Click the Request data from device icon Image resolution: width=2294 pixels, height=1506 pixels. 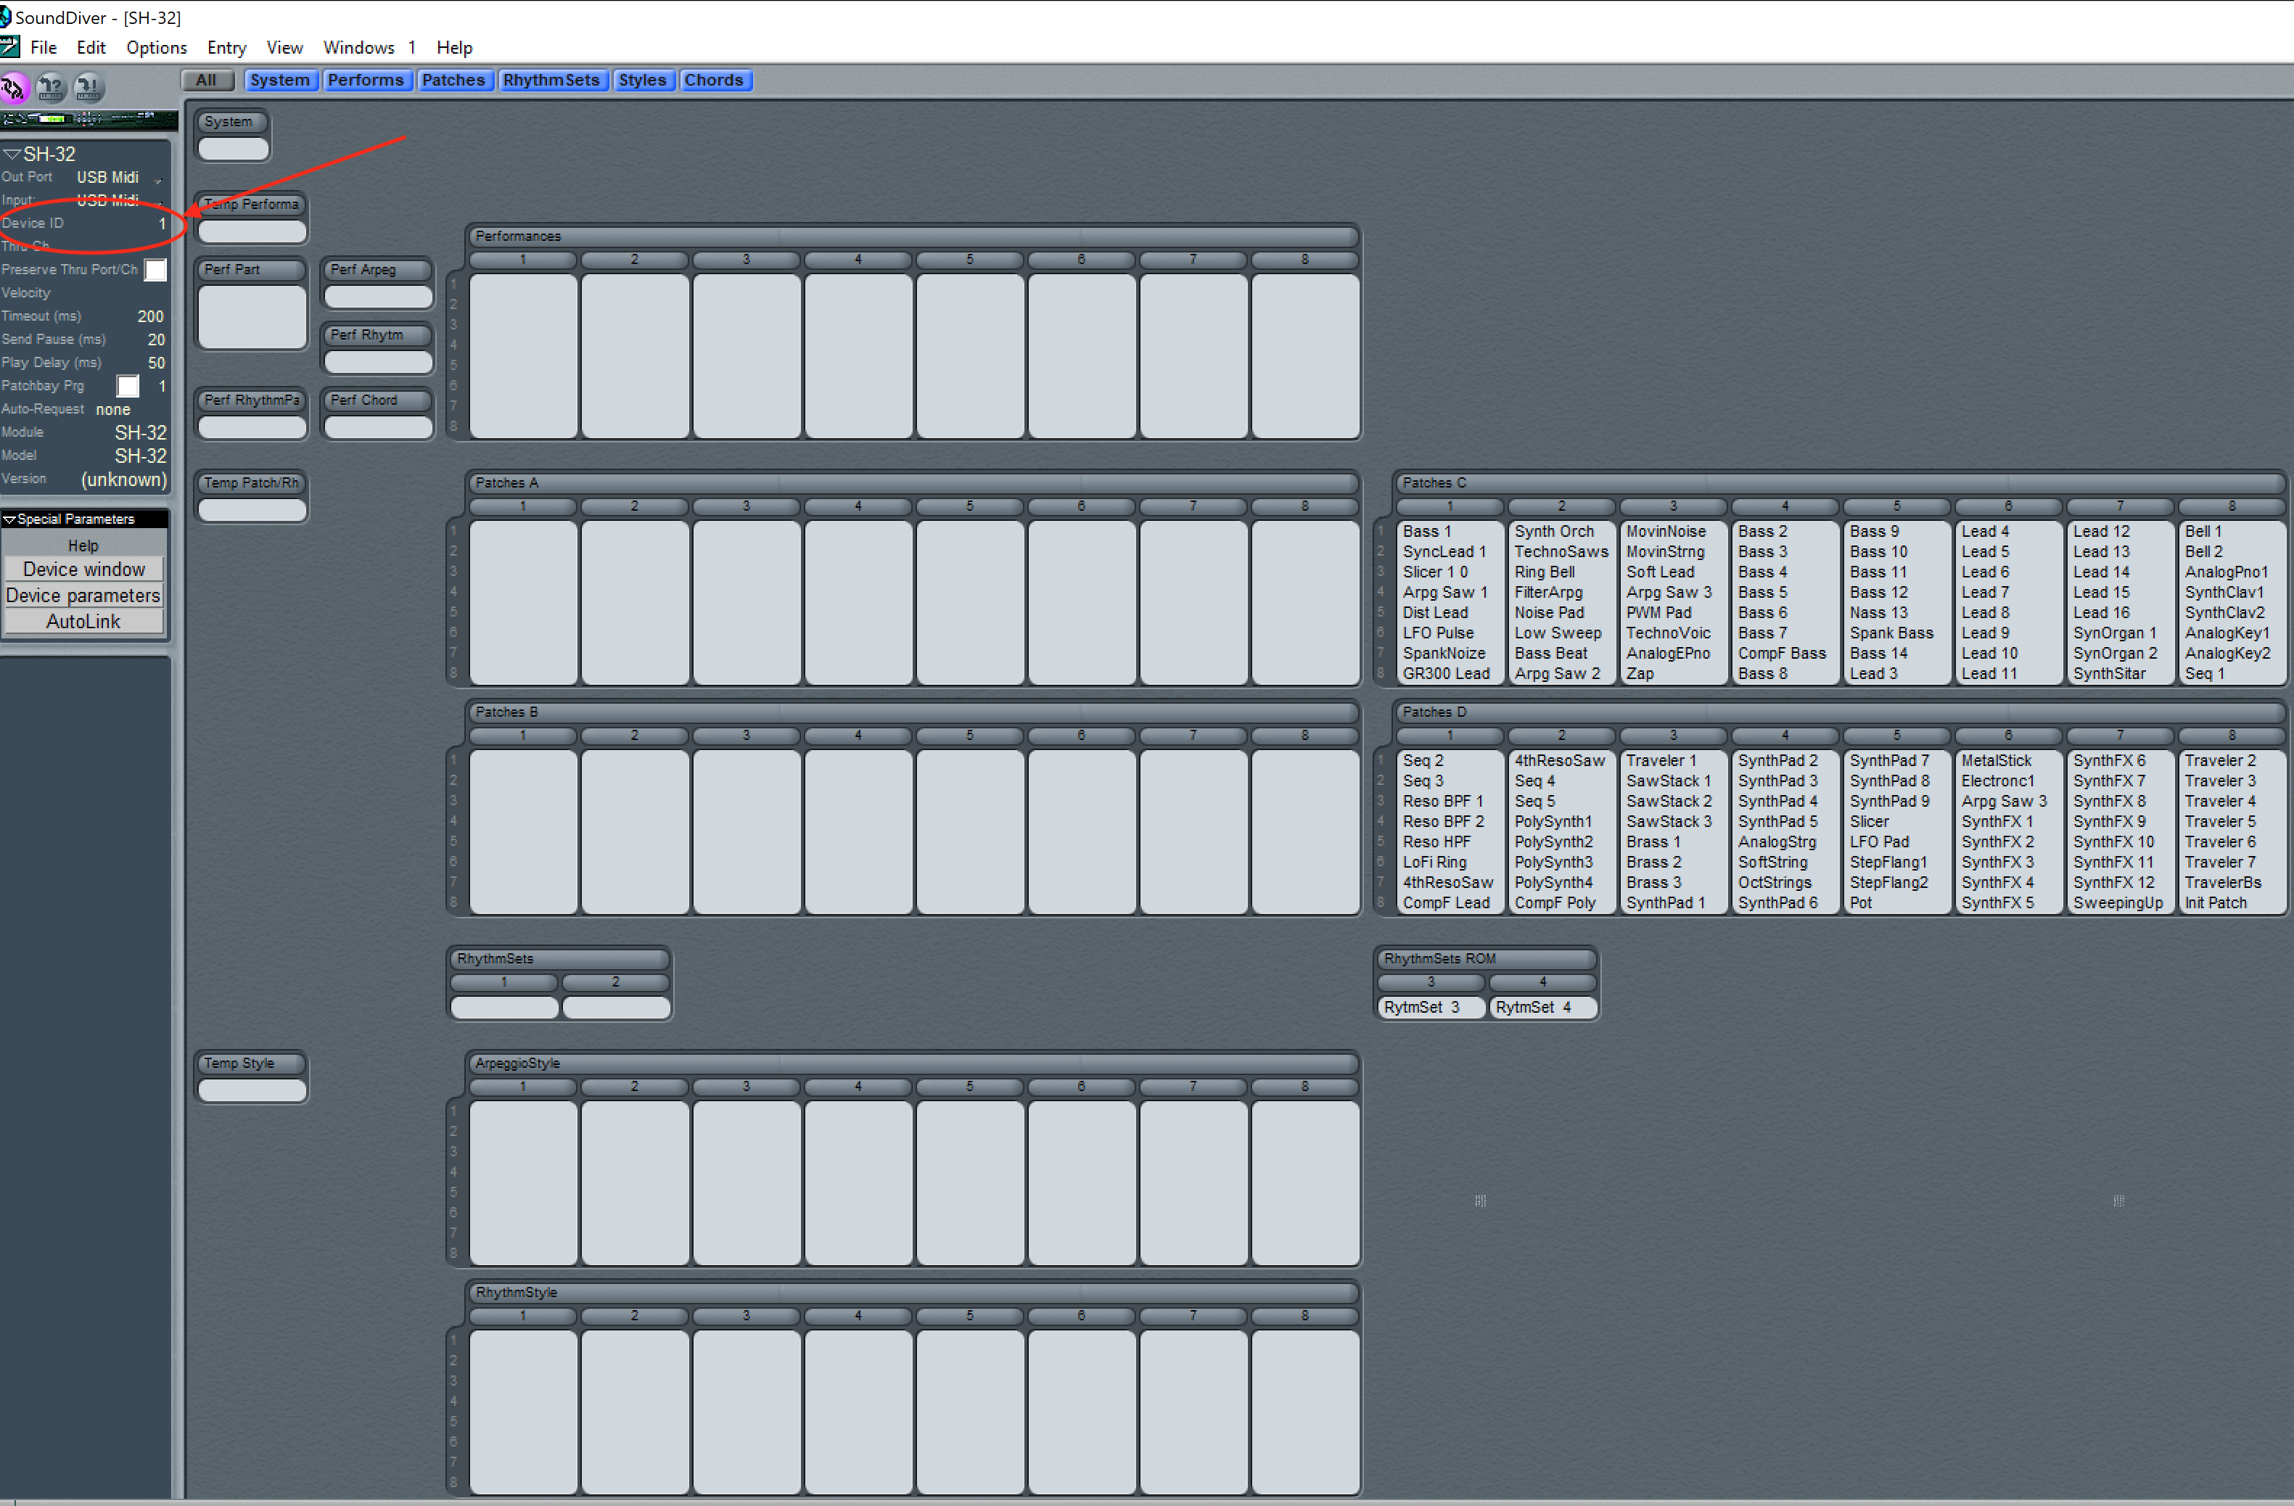pos(51,89)
